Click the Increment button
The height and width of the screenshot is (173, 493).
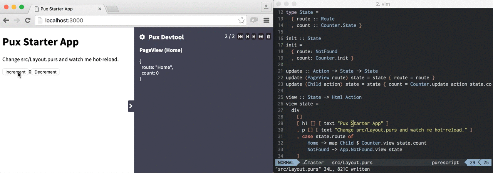click(x=15, y=72)
